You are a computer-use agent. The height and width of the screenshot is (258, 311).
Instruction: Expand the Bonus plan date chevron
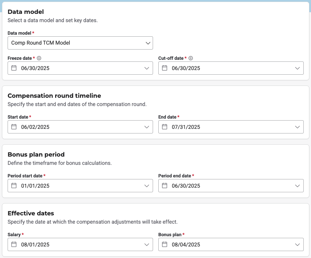click(x=297, y=245)
